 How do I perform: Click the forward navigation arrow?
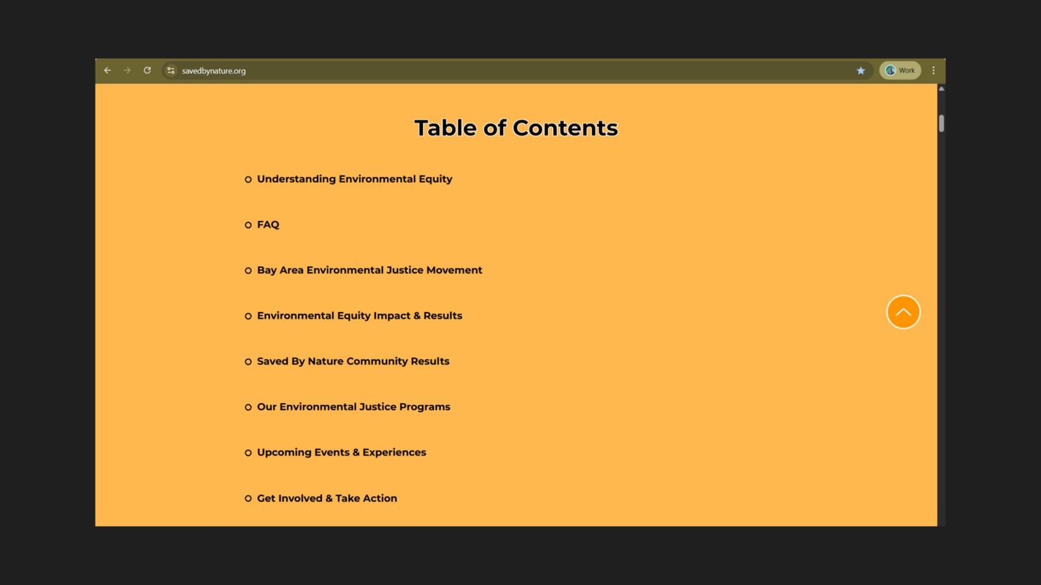(x=127, y=70)
